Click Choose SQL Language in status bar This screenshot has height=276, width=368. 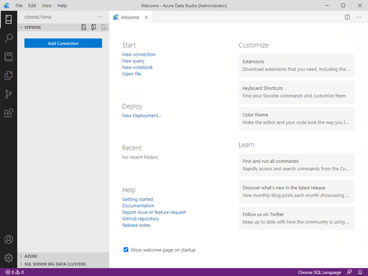(319, 272)
